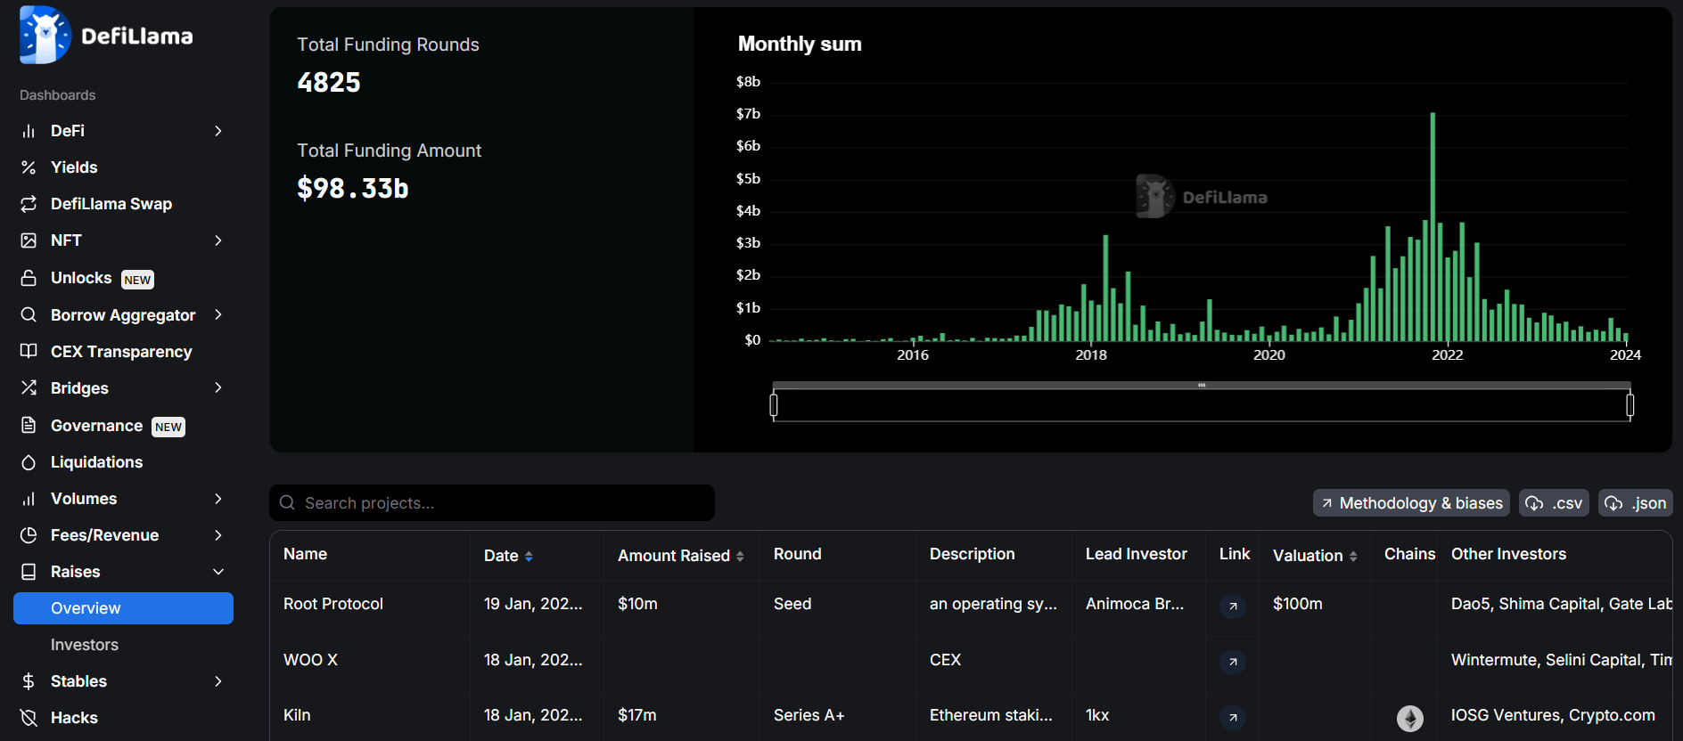Click the DefiLlama logo
The image size is (1683, 741).
click(x=106, y=36)
